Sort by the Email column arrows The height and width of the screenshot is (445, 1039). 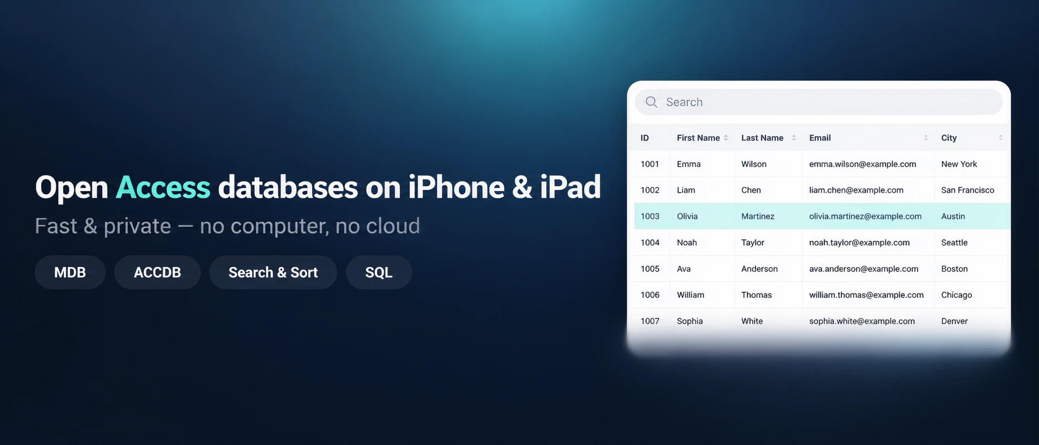pos(926,138)
